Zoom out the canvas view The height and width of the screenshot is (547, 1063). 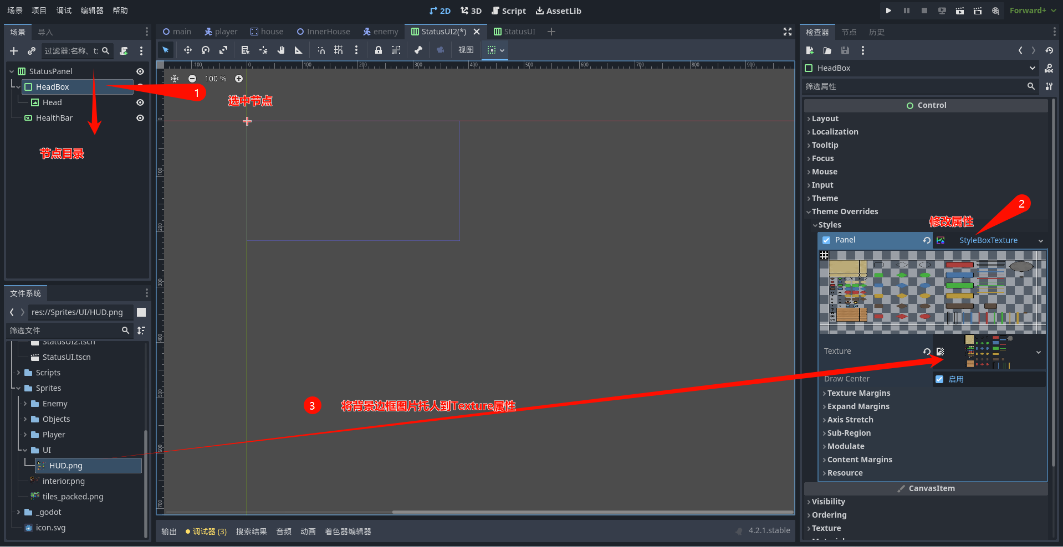[192, 79]
